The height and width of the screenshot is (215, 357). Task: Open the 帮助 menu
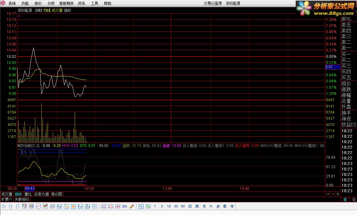pyautogui.click(x=107, y=3)
